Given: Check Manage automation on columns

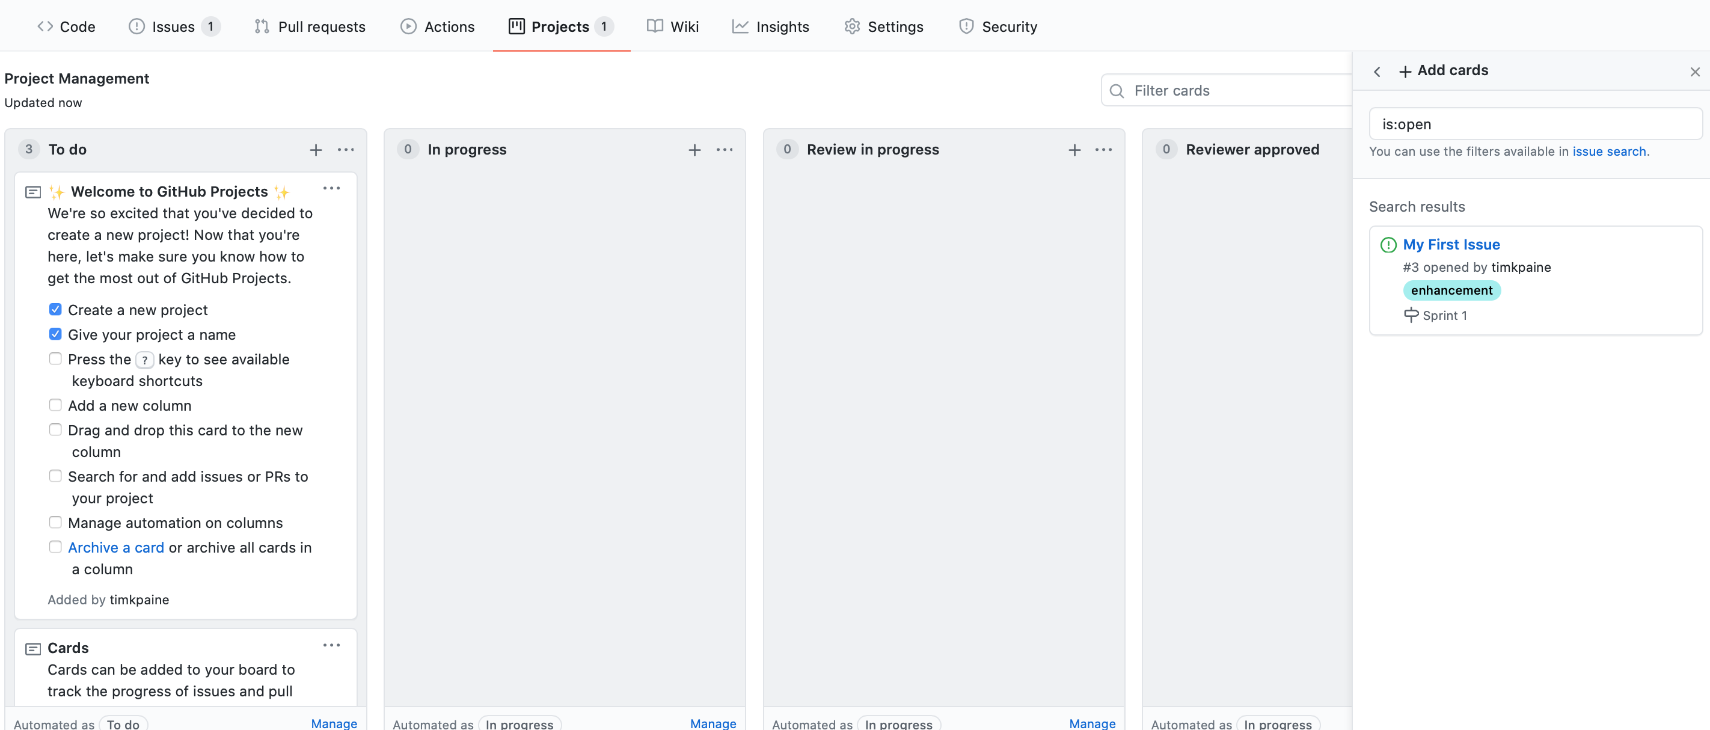Looking at the screenshot, I should (x=56, y=523).
